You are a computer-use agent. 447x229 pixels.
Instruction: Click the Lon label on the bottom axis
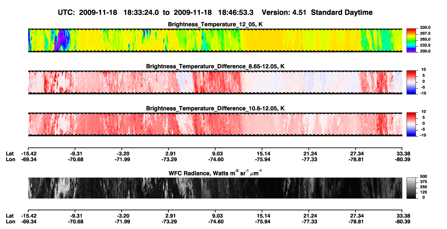[10, 221]
